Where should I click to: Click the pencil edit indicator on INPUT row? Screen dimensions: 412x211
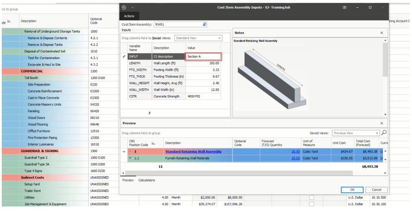[124, 57]
